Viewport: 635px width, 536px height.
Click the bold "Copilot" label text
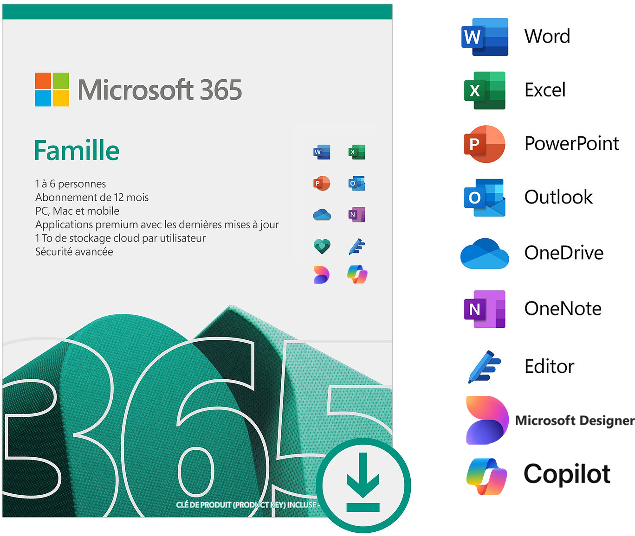point(567,474)
